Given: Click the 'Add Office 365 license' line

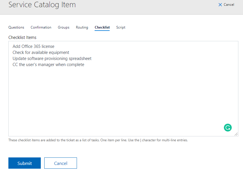Looking at the screenshot, I should (34, 46).
